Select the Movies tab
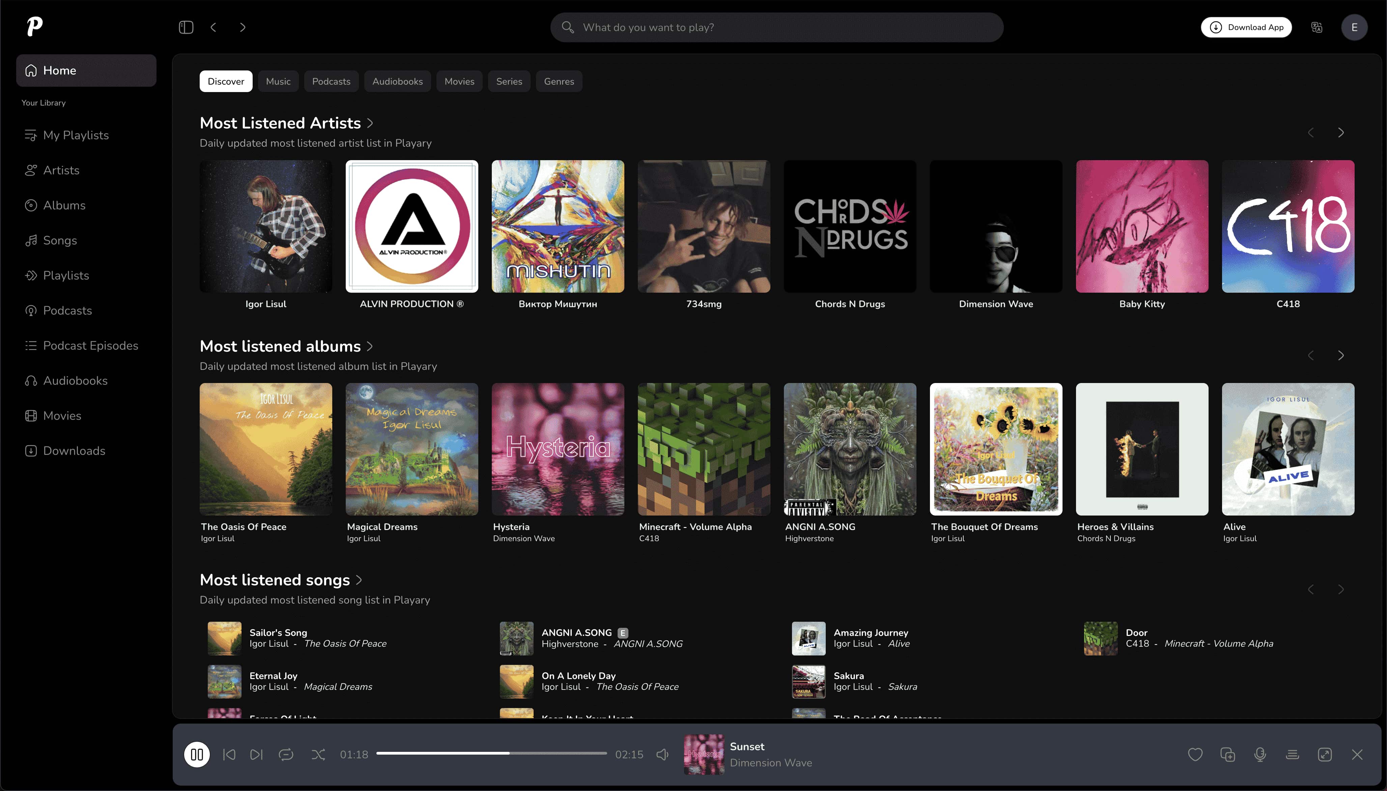The width and height of the screenshot is (1387, 791). [x=459, y=81]
